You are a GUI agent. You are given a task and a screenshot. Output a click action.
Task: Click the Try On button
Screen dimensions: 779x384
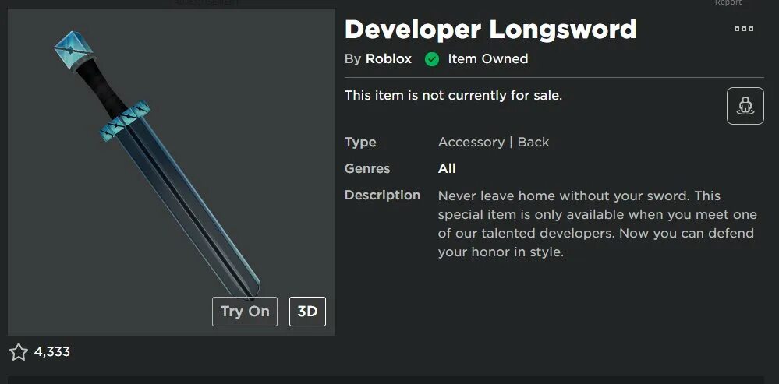click(x=245, y=312)
